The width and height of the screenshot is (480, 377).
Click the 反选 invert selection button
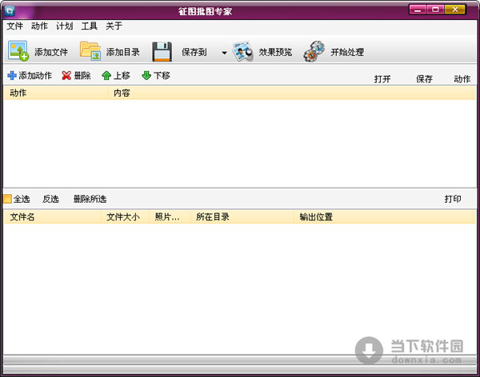(x=50, y=199)
